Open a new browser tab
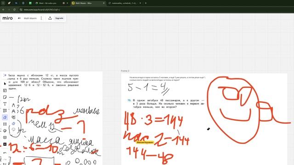The width and height of the screenshot is (294, 165). 146,3
